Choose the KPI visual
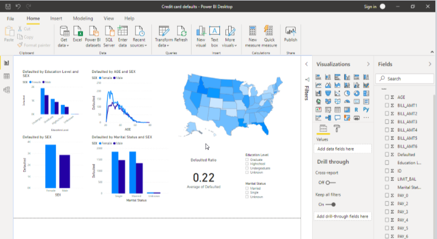 click(x=318, y=110)
